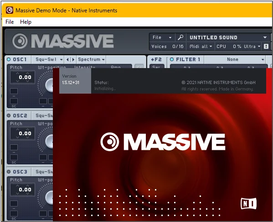Select next OSC1 wavetable arrow
Viewport: 273px width, 222px height.
(73, 59)
